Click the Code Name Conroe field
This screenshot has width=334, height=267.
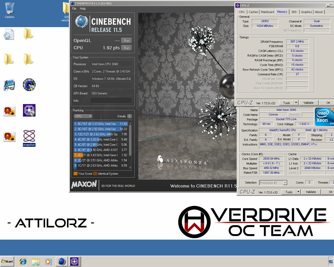[273, 114]
